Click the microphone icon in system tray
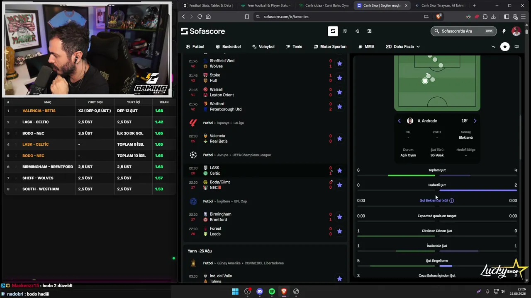The image size is (531, 298). click(487, 291)
